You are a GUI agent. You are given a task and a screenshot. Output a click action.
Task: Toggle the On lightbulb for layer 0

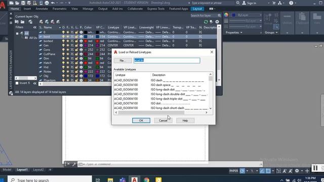[x=63, y=32]
